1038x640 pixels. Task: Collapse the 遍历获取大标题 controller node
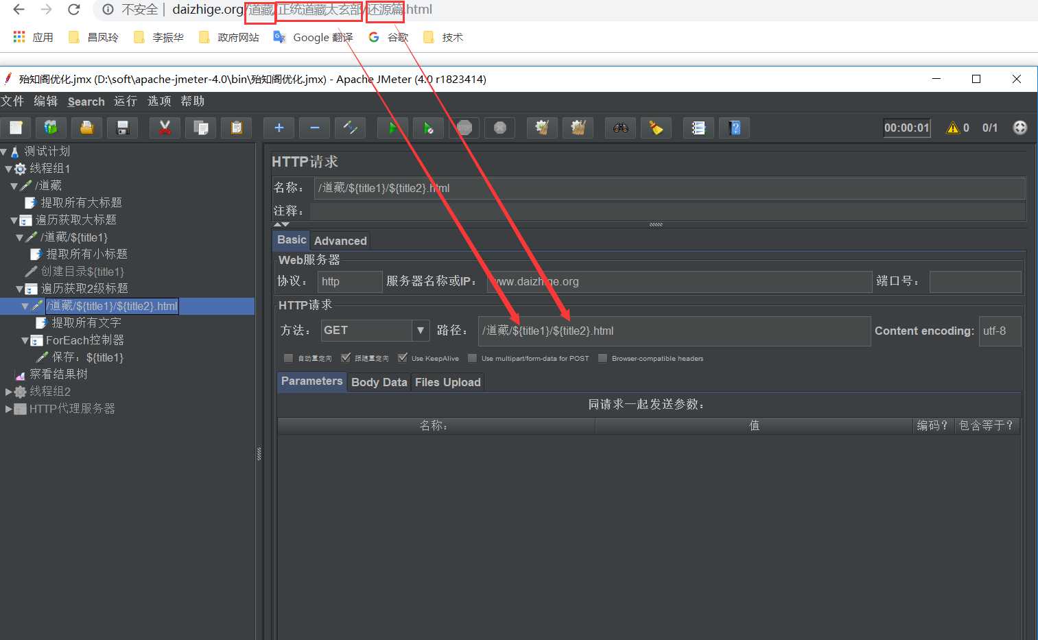[14, 220]
